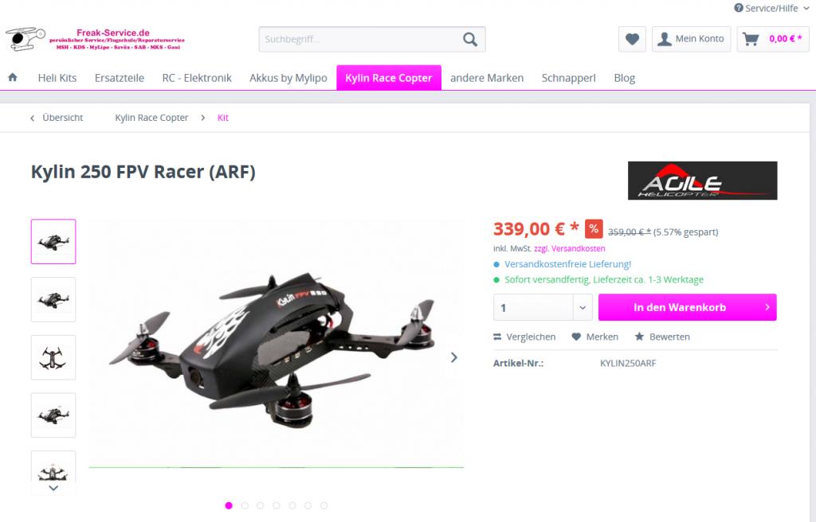Click the home icon in navigation bar
The width and height of the screenshot is (816, 522).
point(13,77)
